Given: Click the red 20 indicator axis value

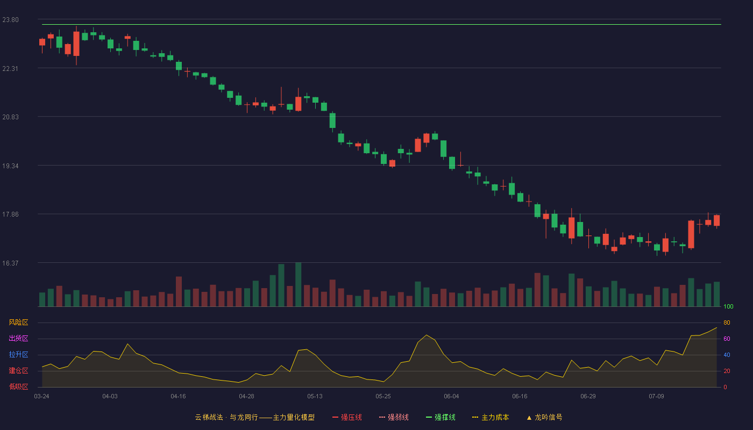Looking at the screenshot, I should (x=727, y=371).
